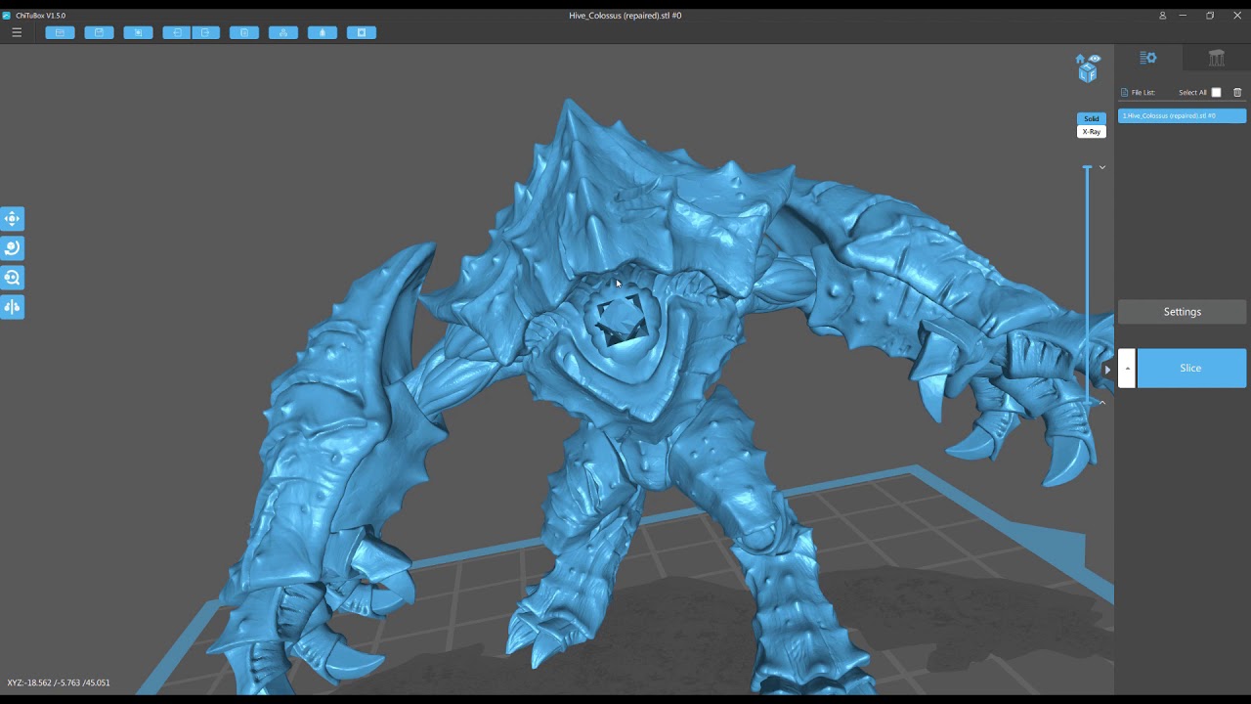This screenshot has width=1251, height=704.
Task: Click the ChiTuBox app logo in title bar
Action: 7,16
